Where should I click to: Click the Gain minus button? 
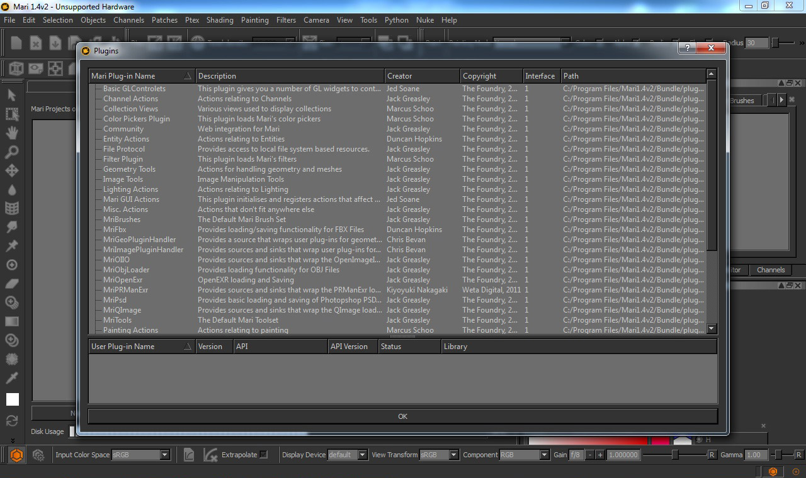(590, 455)
